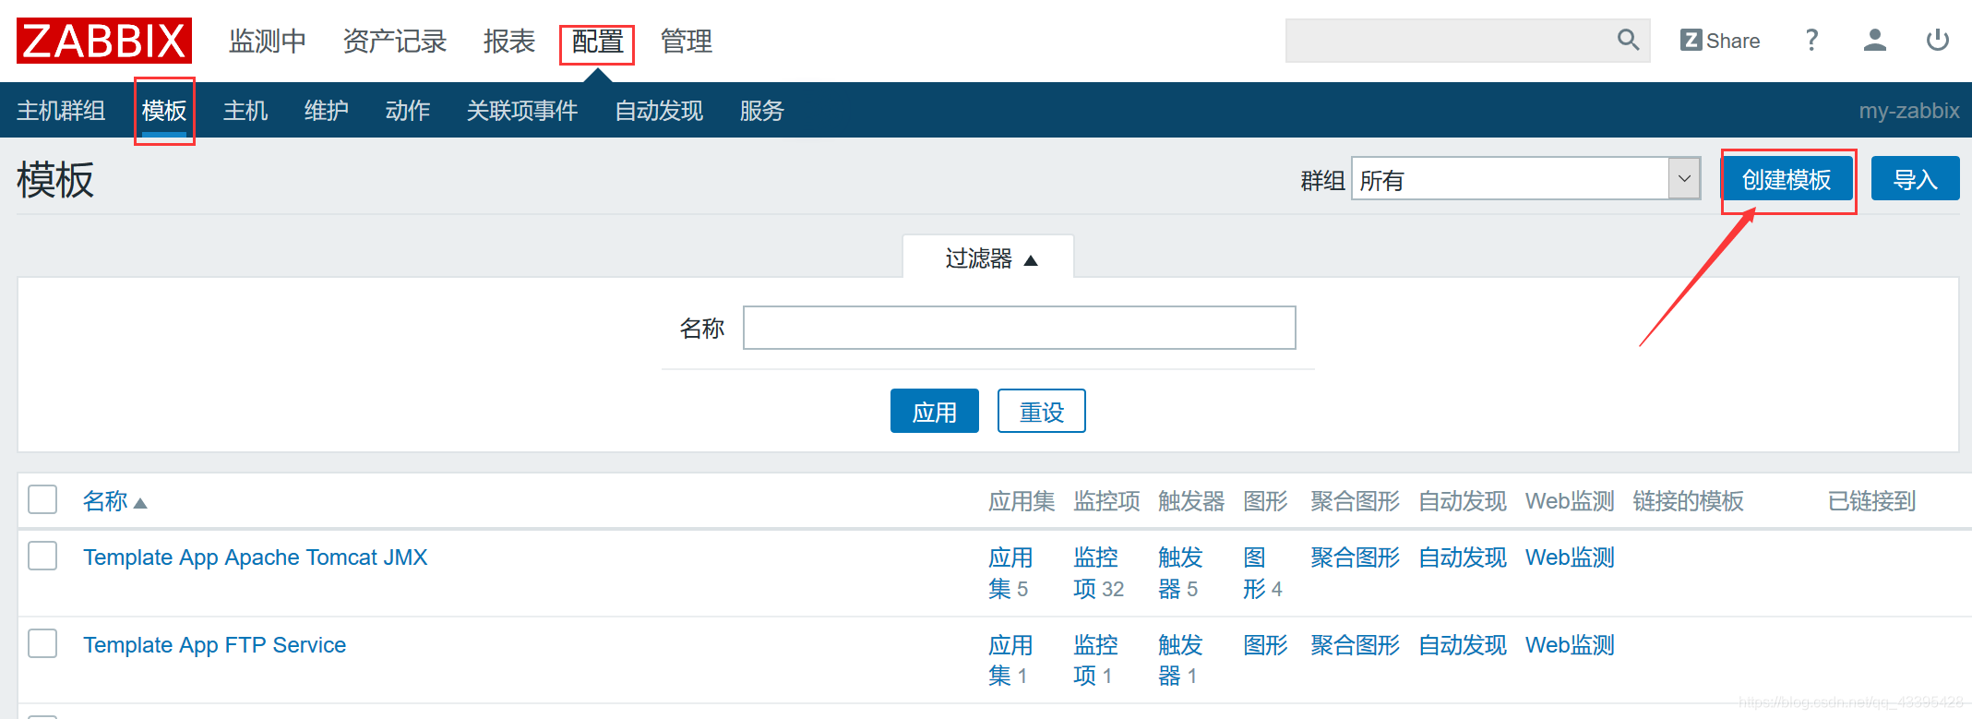
Task: Open 自动发现 of FTP Service template
Action: coord(1463,645)
